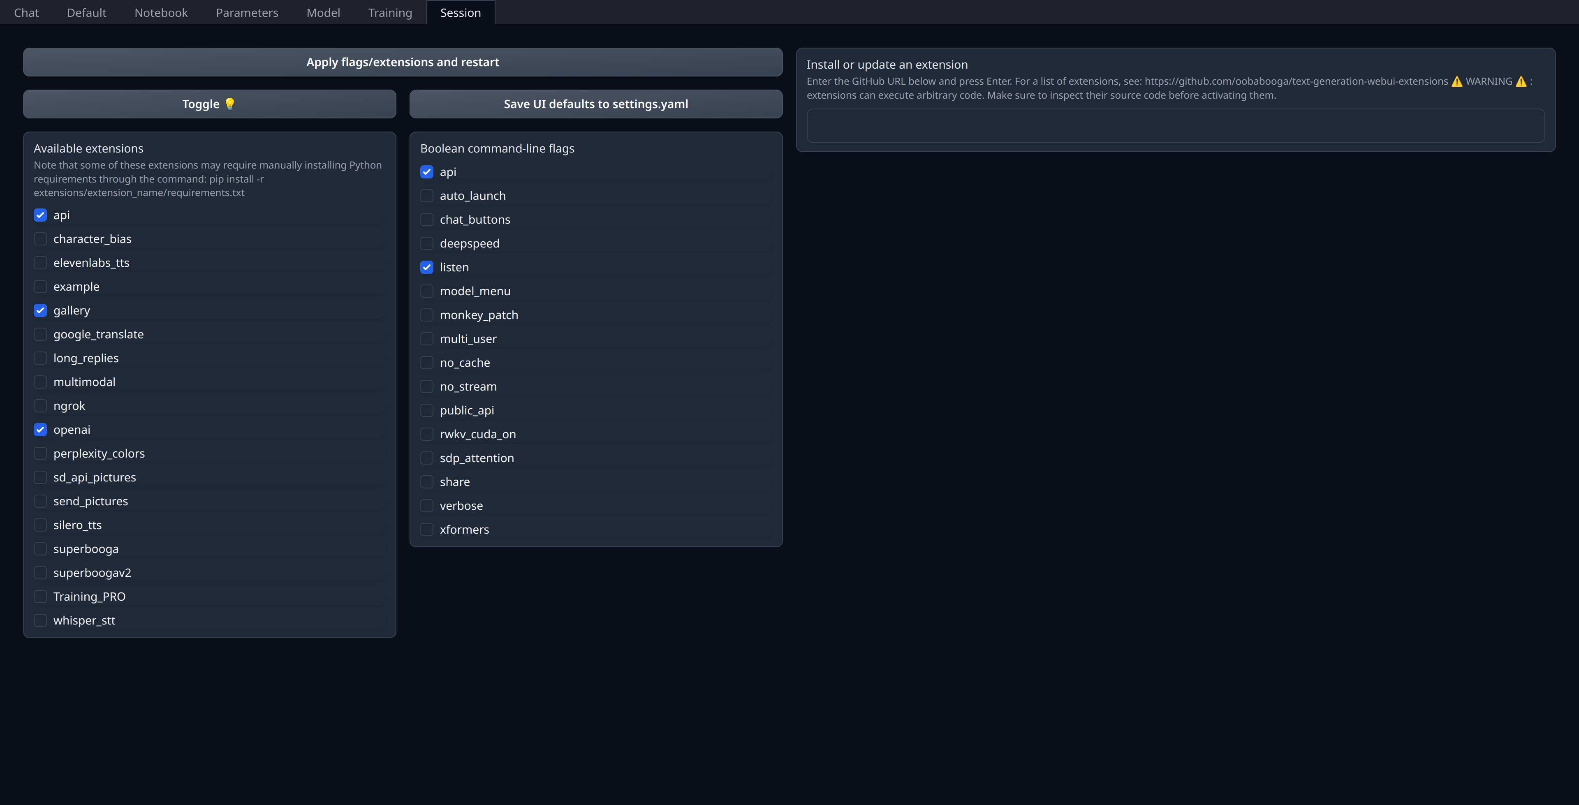Enable the share command-line flag
1579x805 pixels.
[x=427, y=481]
